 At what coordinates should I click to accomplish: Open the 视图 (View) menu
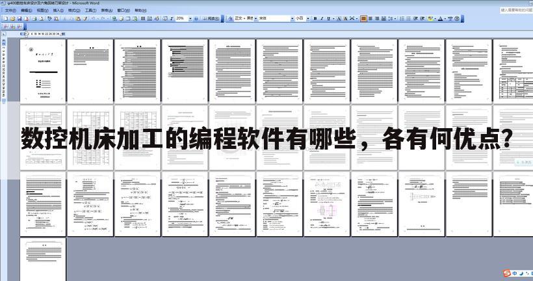(42, 10)
